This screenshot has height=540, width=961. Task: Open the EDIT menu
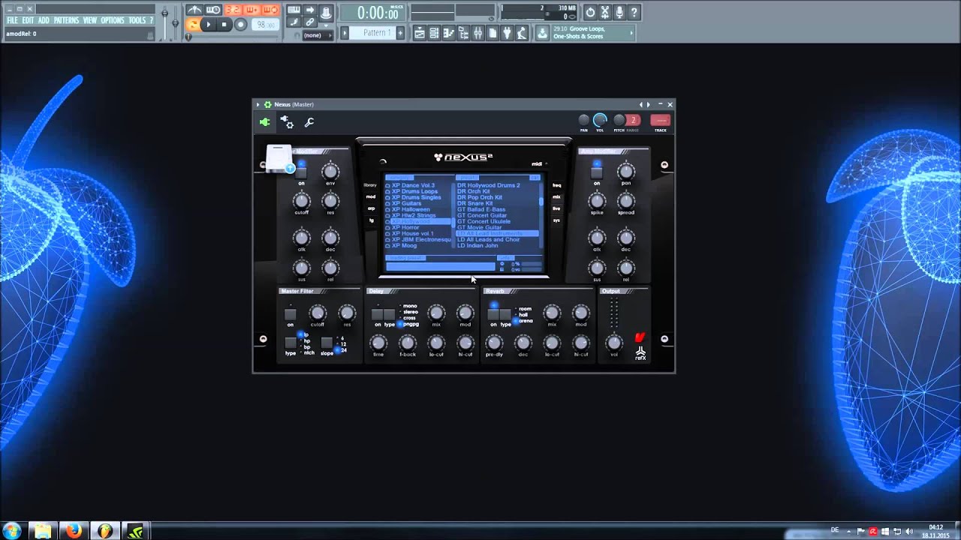28,20
